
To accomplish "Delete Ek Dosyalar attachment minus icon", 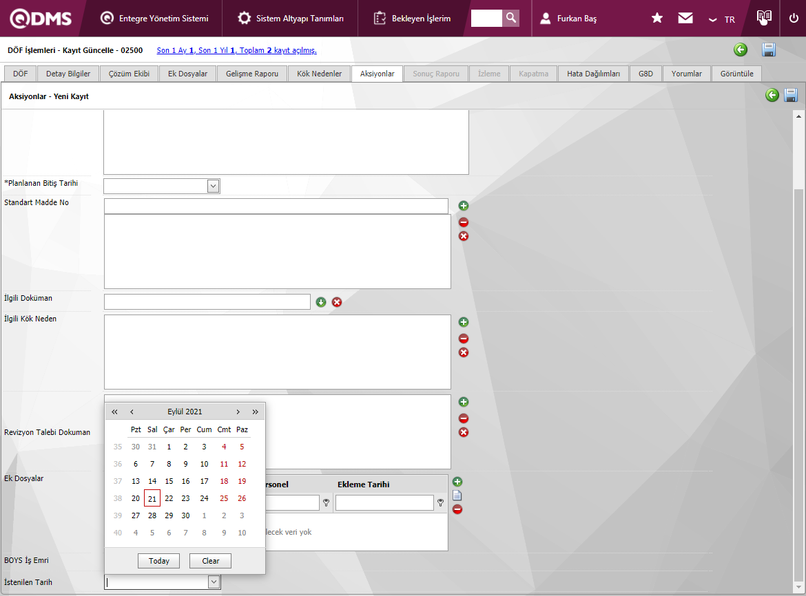I will pyautogui.click(x=457, y=509).
